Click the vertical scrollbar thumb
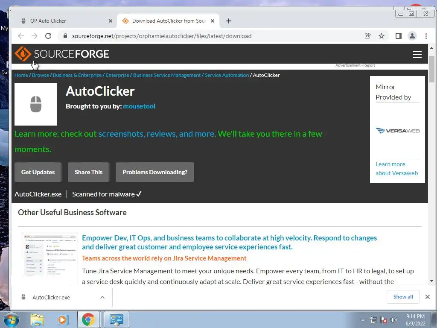 pos(432,69)
